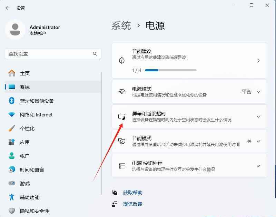Viewport: 276px width, 217px height.
Task: Expand 电源模式 with its chevron
Action: tap(258, 92)
